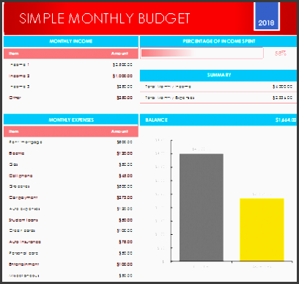Viewport: 299px width, 284px height.
Task: Select the gray income bar in chart
Action: click(202, 208)
